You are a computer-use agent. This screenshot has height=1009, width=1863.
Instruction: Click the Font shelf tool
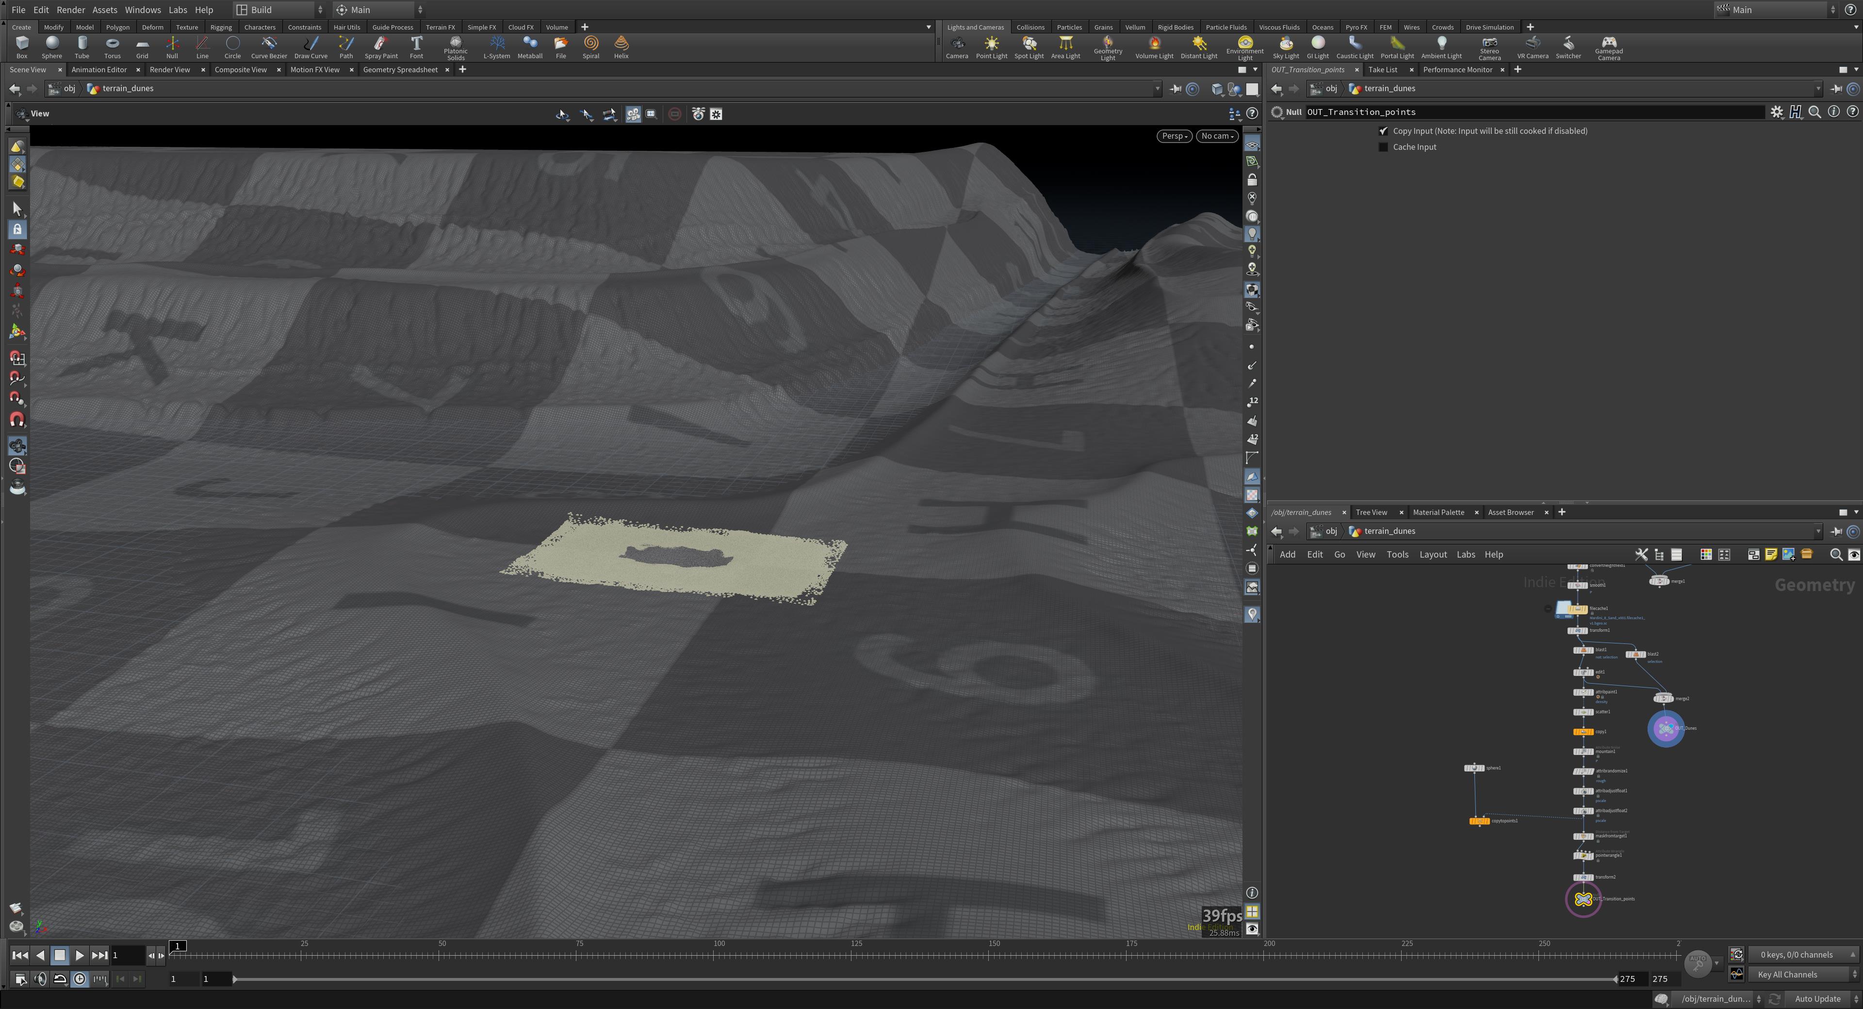[x=417, y=47]
